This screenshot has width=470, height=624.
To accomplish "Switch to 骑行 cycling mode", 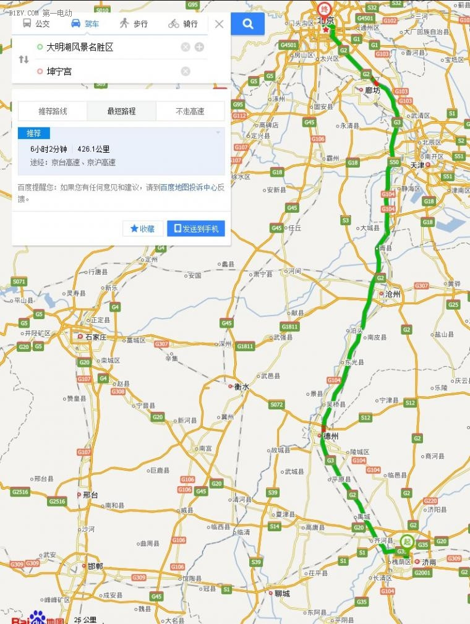I will [183, 24].
